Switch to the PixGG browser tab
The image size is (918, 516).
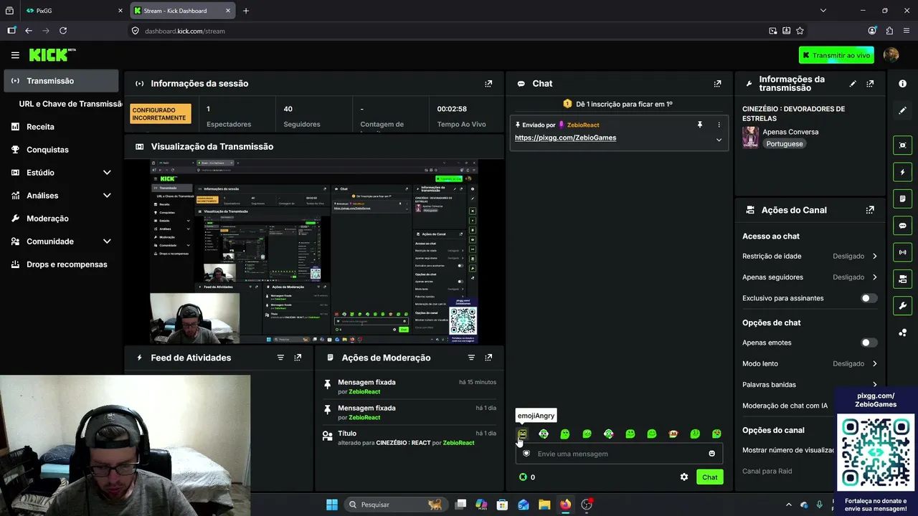73,11
